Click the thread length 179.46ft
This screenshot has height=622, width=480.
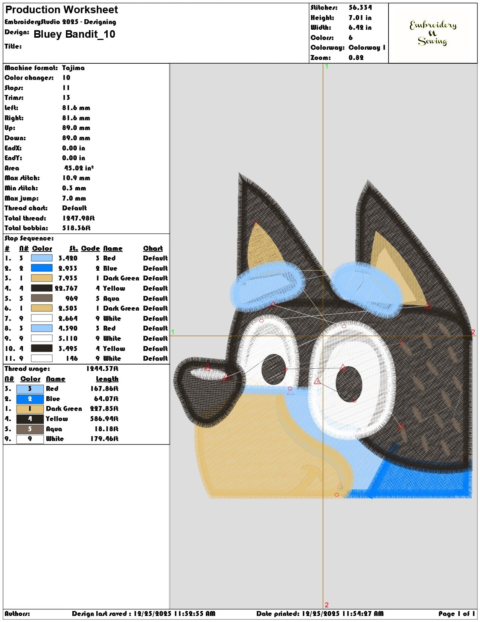coord(104,439)
